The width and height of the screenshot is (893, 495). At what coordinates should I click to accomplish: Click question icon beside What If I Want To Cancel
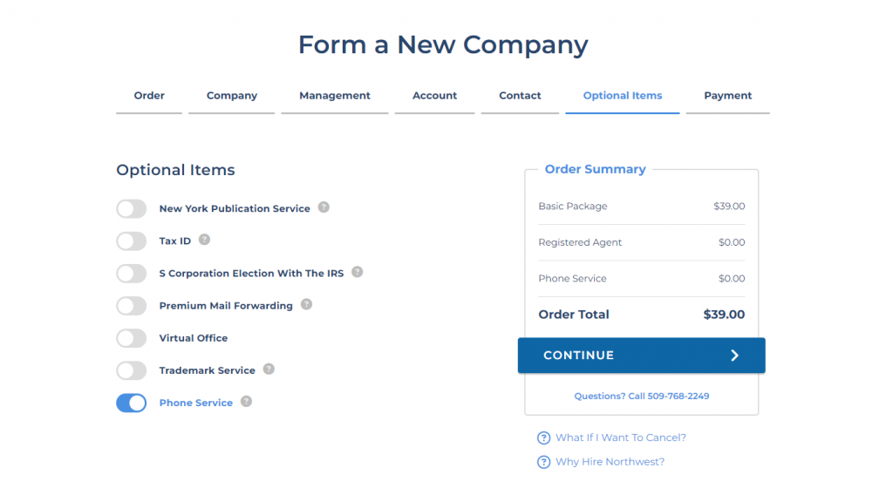[x=544, y=438]
